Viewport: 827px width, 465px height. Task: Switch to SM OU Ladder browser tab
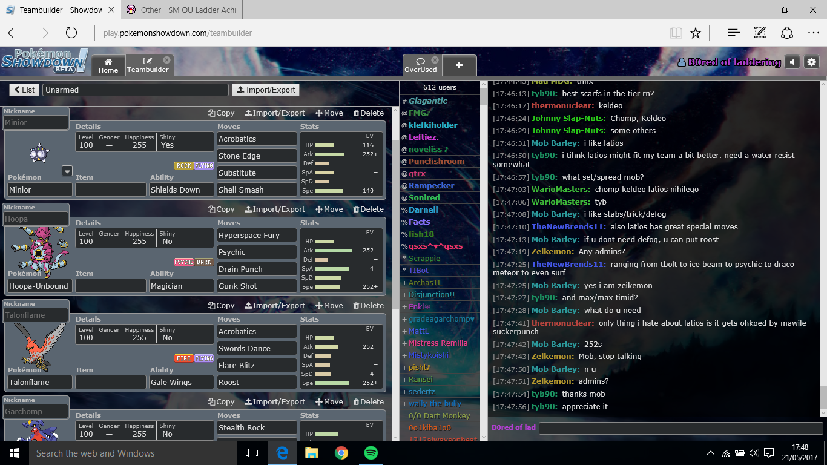tap(180, 10)
